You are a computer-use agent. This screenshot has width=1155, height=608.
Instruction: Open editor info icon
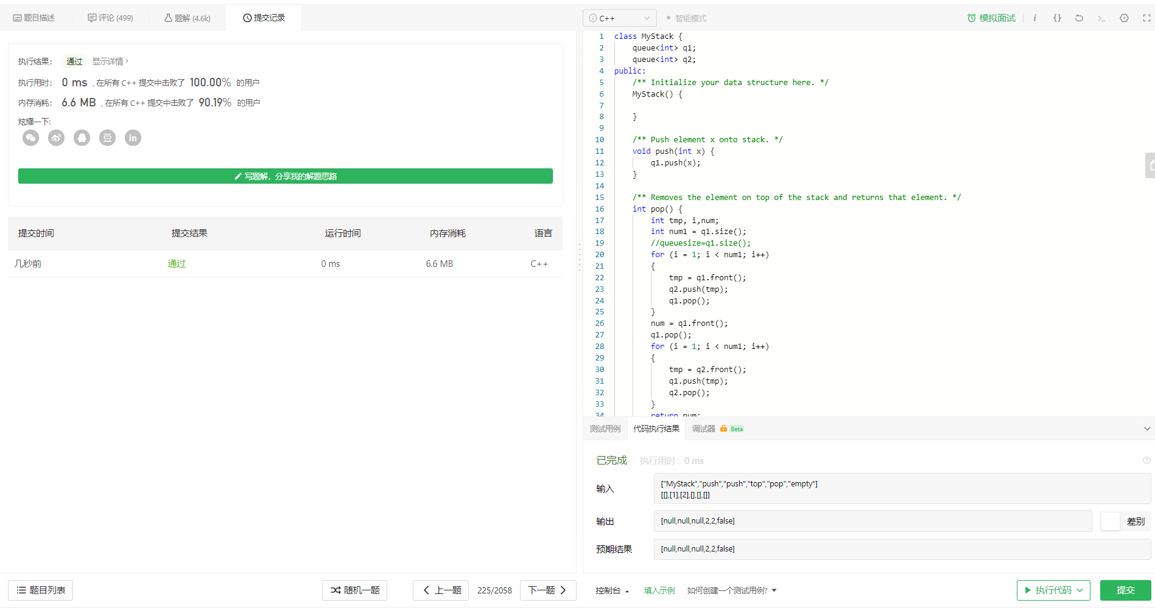1034,18
